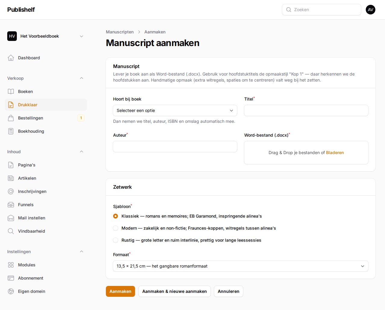
Task: Click the Bladeren file browse link
Action: 335,153
